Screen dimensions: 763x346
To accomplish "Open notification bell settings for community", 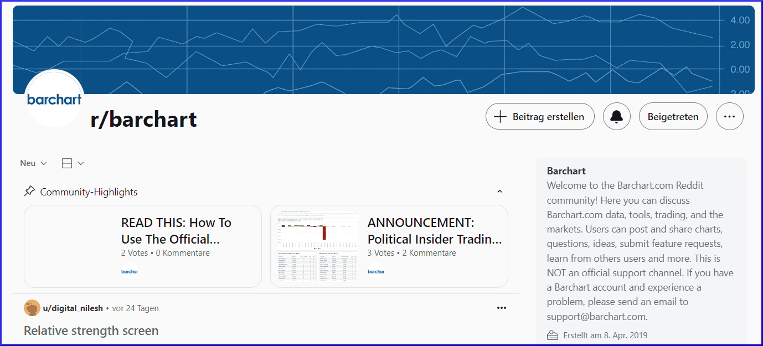I will (616, 117).
